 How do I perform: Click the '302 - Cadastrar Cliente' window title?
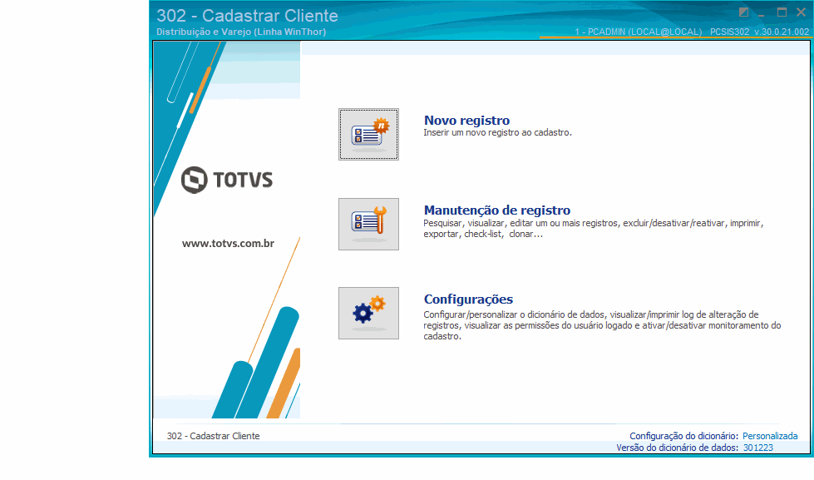[247, 16]
